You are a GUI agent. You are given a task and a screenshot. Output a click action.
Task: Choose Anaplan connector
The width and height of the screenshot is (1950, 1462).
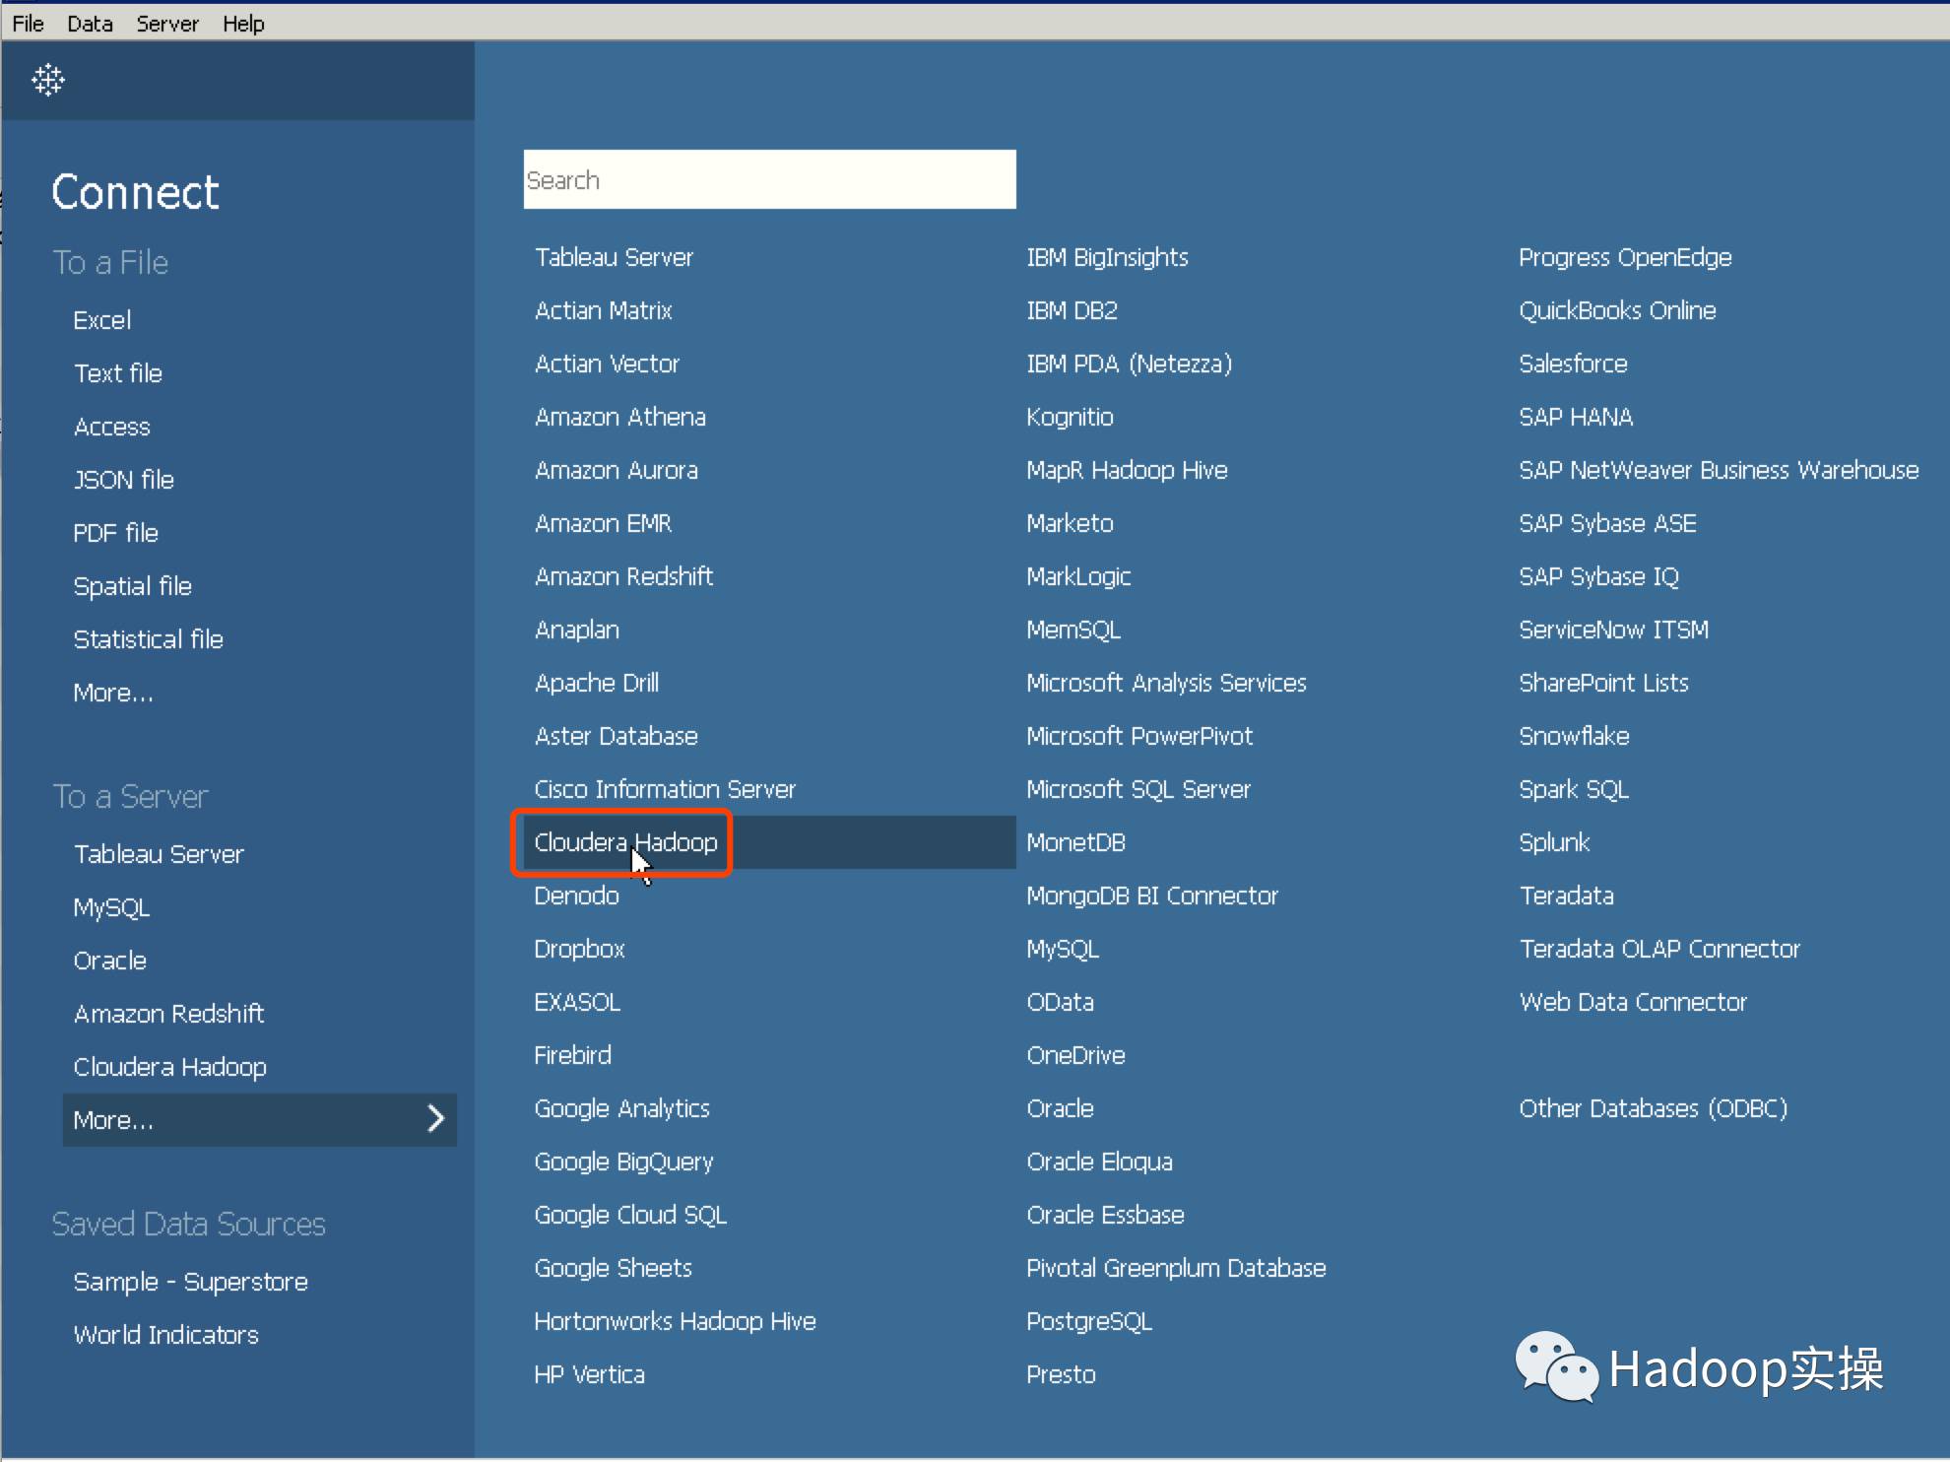click(x=576, y=630)
